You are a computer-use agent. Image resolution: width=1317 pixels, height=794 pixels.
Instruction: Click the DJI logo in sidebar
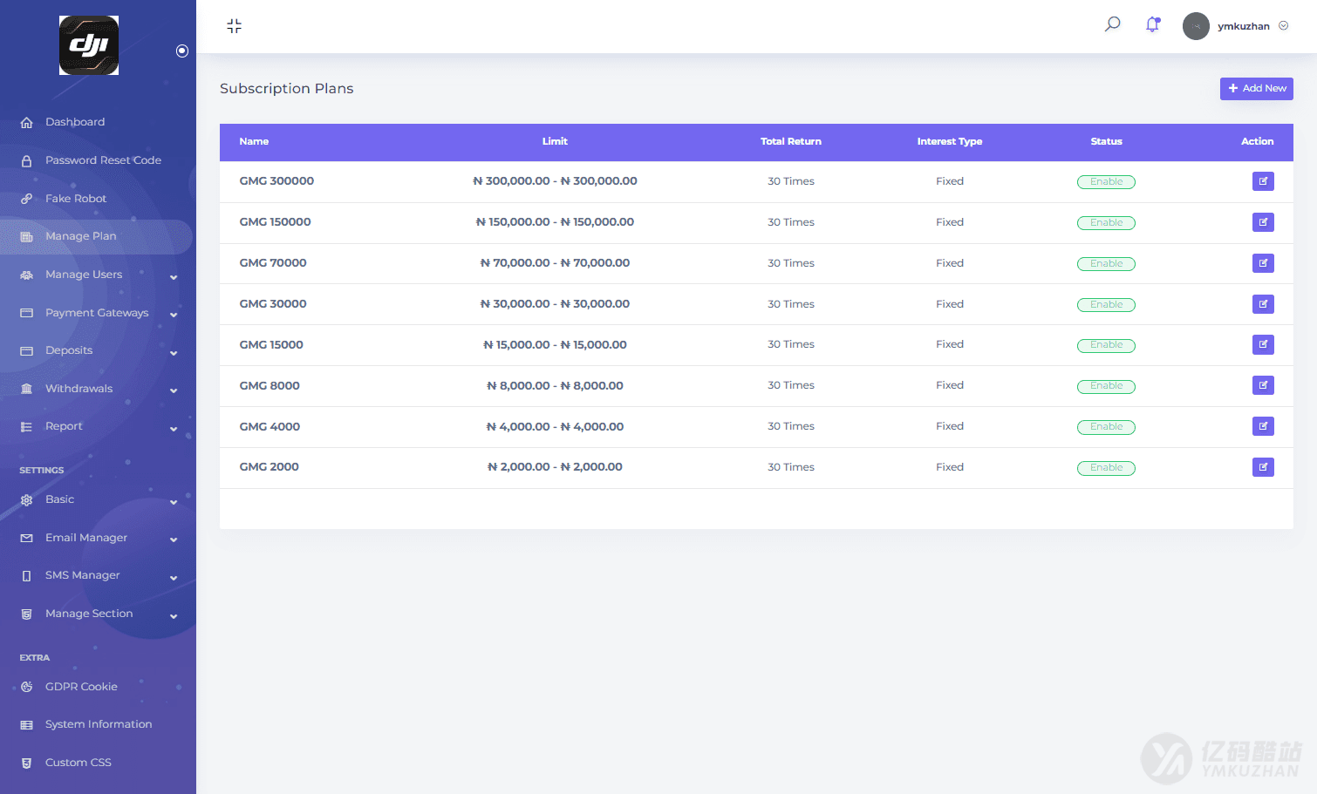click(89, 45)
